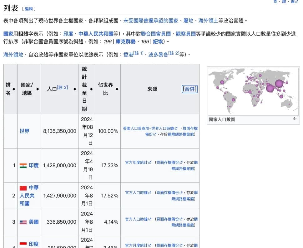This screenshot has width=303, height=248.
Task: Open the 印度 example link in intro
Action: (x=68, y=34)
